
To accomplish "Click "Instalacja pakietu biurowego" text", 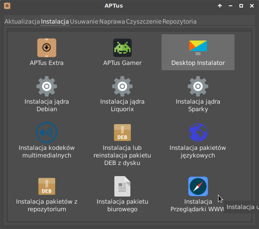I will (122, 205).
